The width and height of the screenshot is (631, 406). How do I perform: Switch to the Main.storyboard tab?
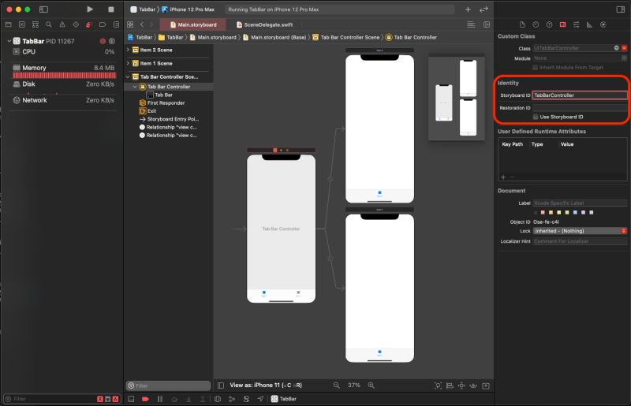[193, 24]
